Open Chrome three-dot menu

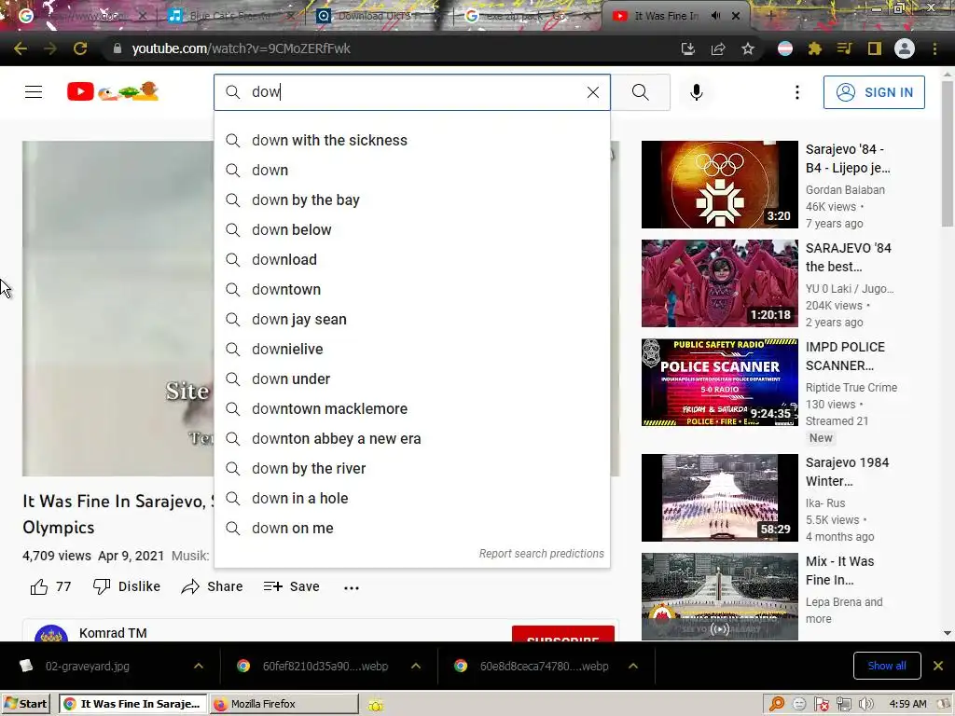[934, 48]
